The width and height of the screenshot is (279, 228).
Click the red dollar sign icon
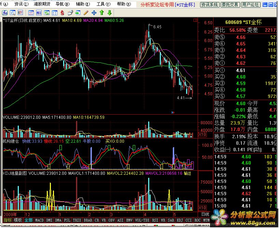62,13
